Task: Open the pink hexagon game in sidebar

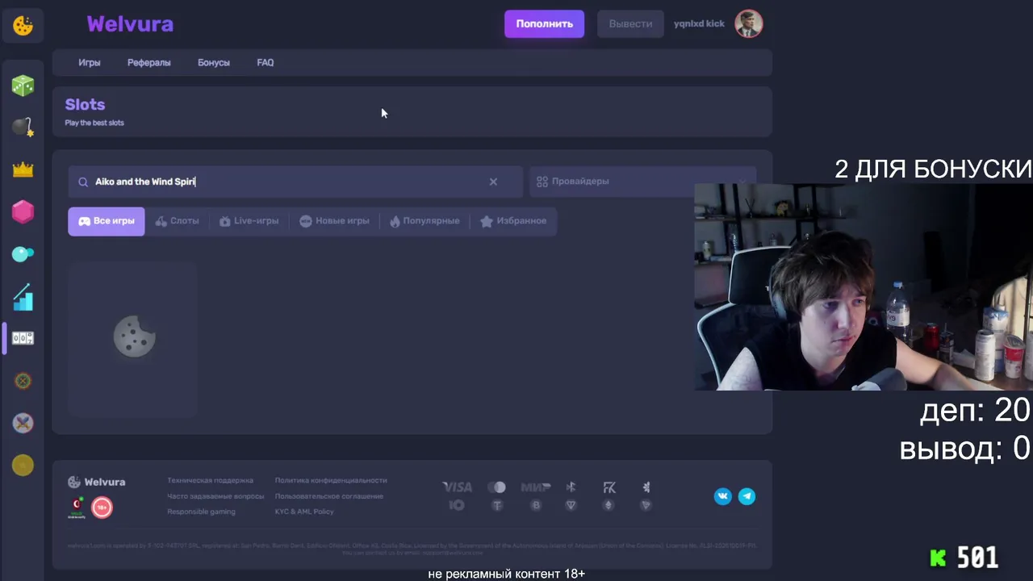Action: coord(23,211)
